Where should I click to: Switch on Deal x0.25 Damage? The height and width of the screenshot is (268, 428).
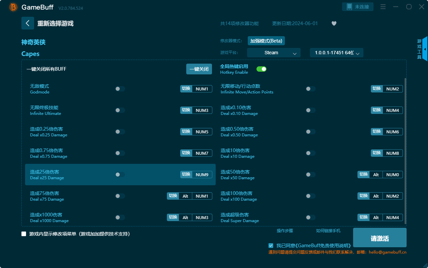120,132
